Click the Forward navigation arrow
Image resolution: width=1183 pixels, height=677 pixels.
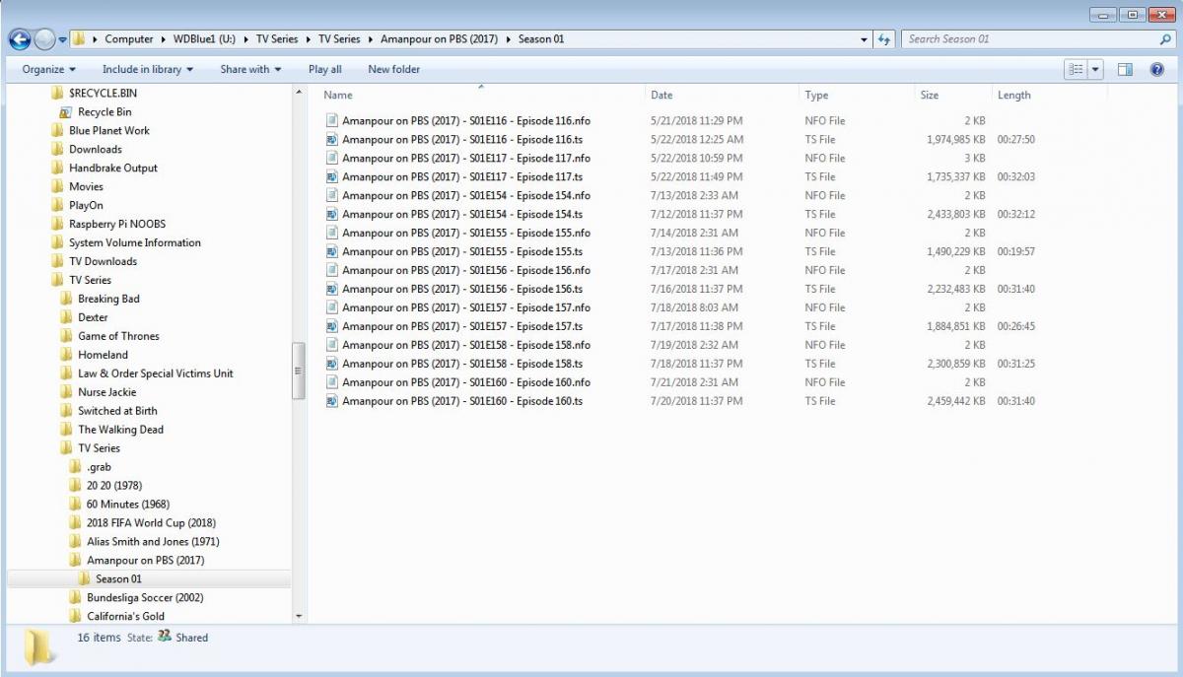click(x=44, y=39)
